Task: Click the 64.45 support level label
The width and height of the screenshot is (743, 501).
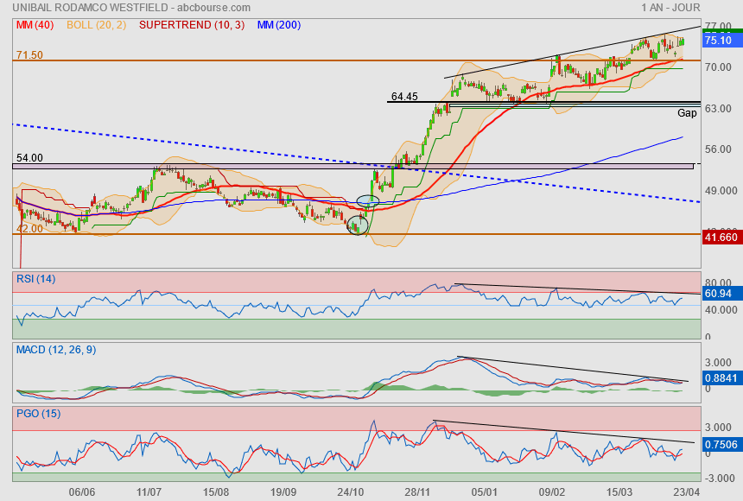Action: (x=404, y=97)
